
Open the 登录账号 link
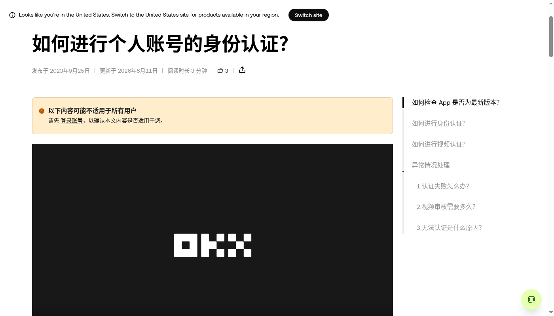(x=72, y=121)
